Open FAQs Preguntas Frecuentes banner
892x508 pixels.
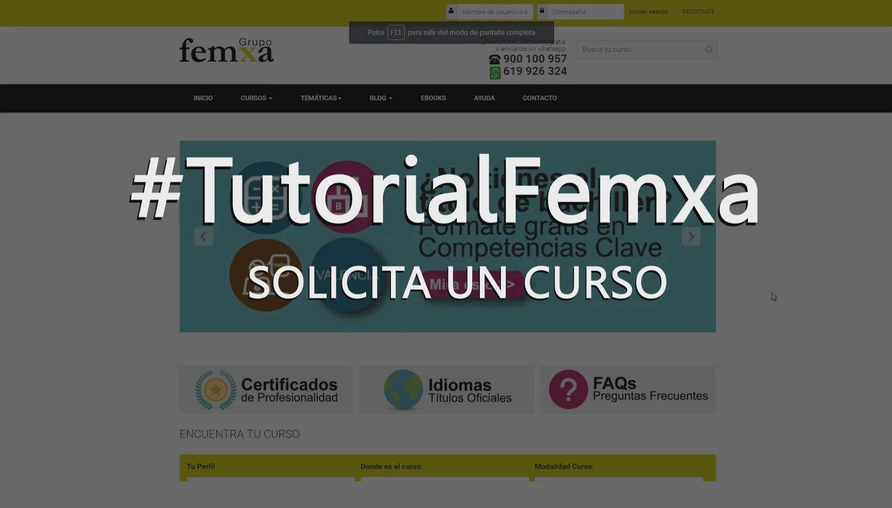click(629, 389)
